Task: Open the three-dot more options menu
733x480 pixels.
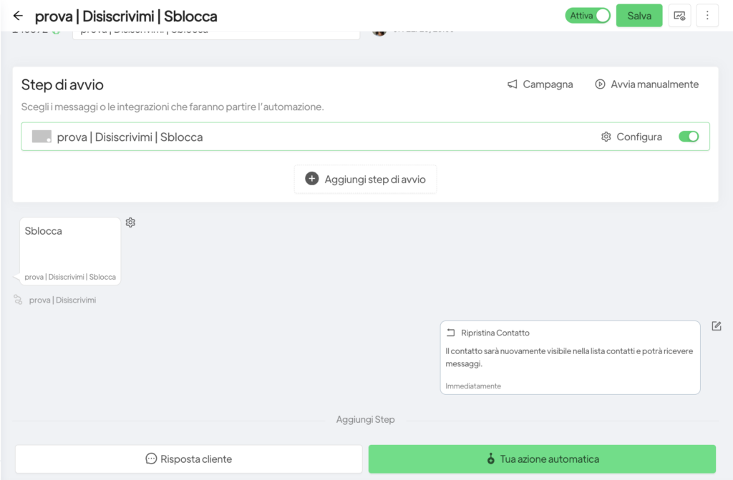Action: tap(707, 16)
